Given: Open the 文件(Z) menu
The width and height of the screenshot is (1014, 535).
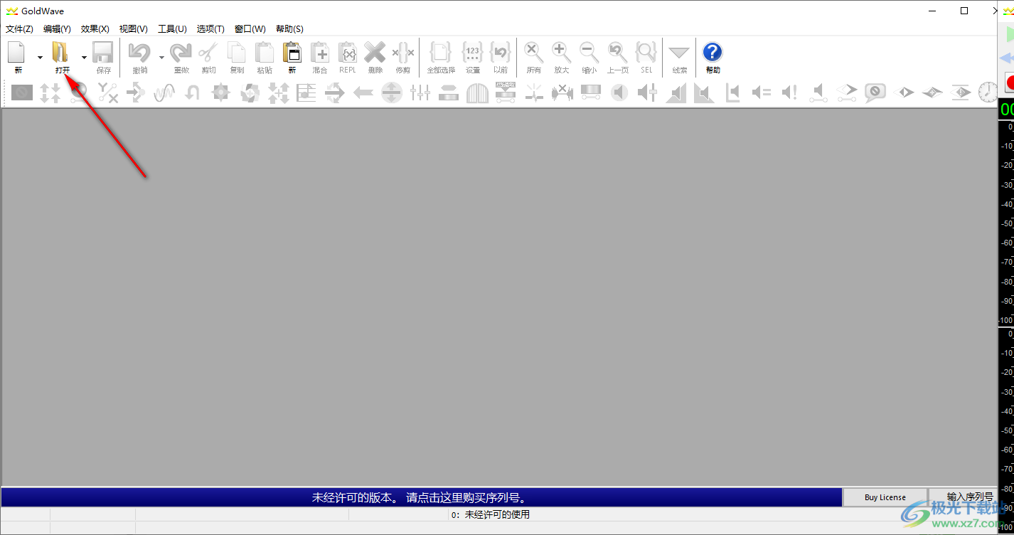Looking at the screenshot, I should (19, 29).
